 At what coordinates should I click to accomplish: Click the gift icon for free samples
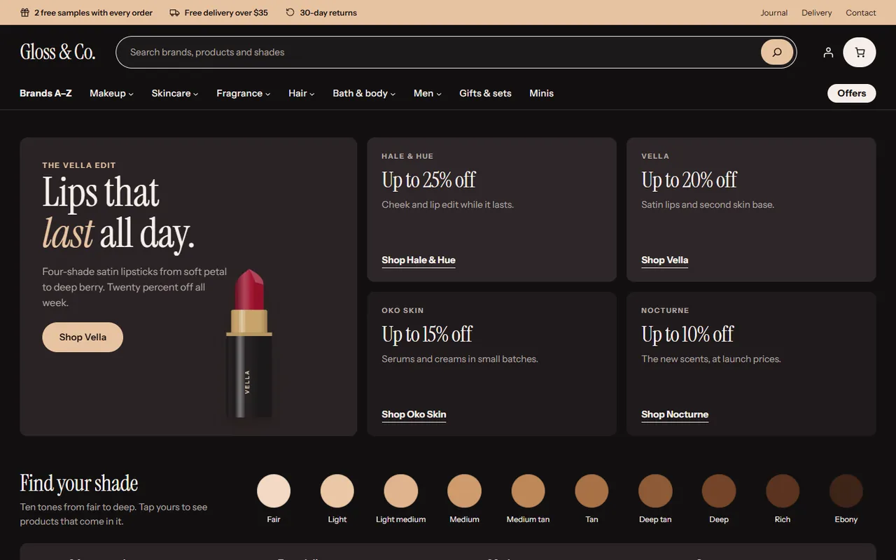point(24,13)
